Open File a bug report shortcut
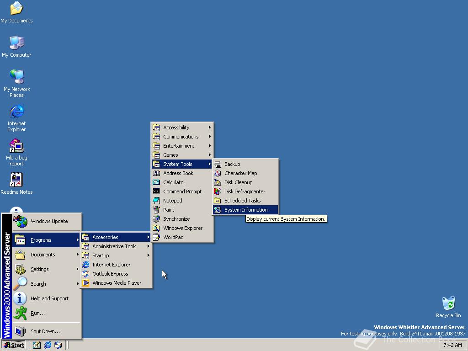The height and width of the screenshot is (351, 468). [x=16, y=152]
